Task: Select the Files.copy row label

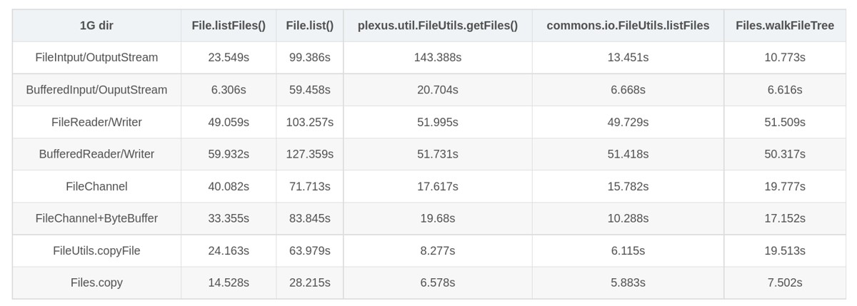Action: pos(96,282)
